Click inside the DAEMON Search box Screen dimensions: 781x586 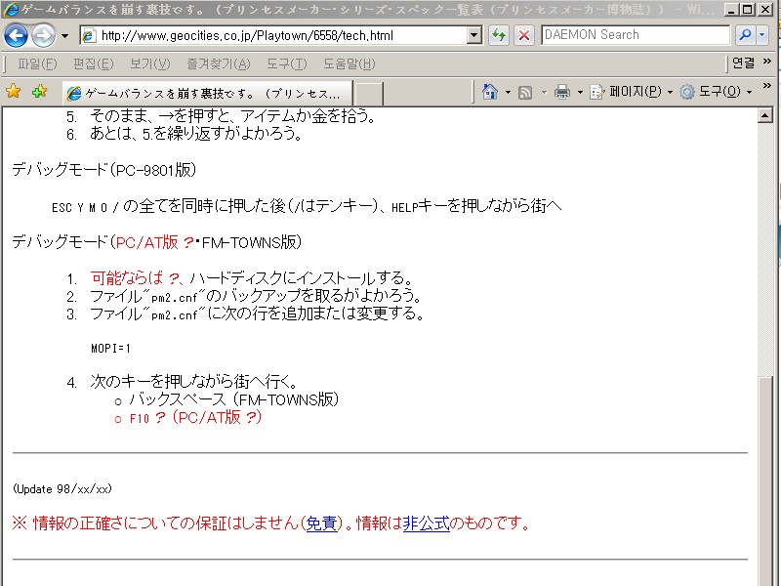point(635,35)
